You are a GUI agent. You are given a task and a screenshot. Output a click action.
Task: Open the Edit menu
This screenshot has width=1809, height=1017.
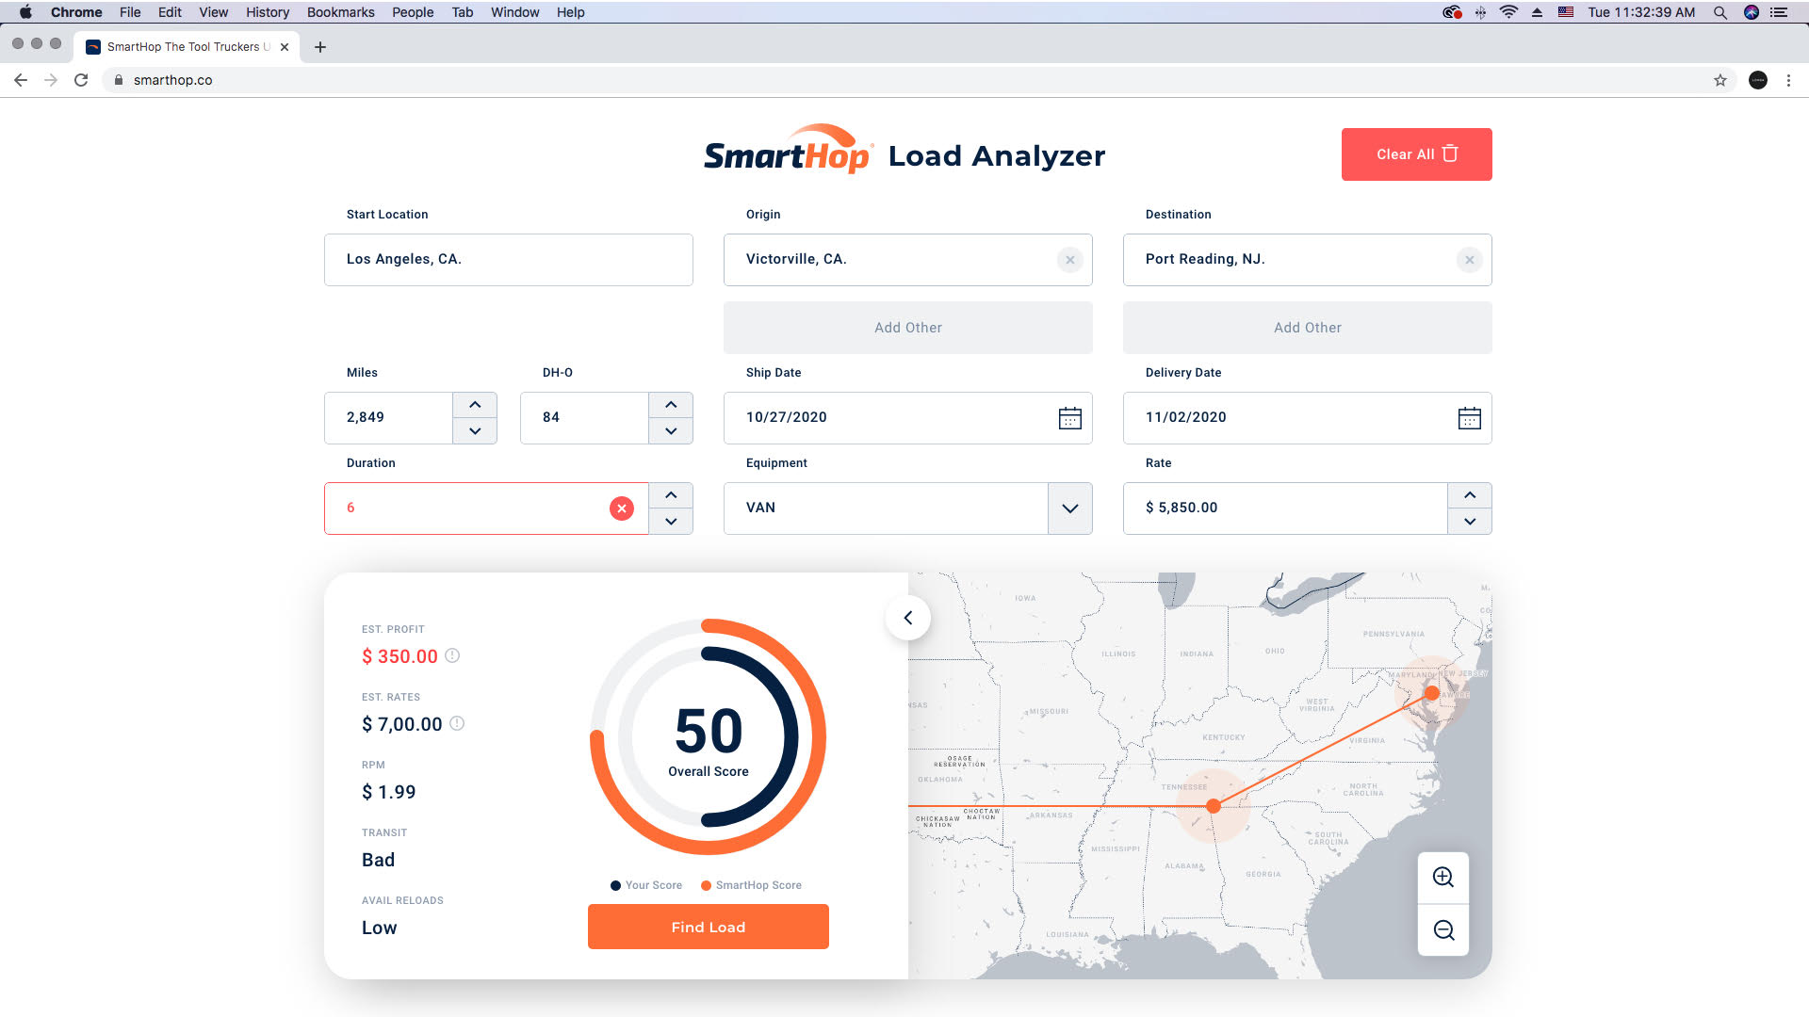170,12
